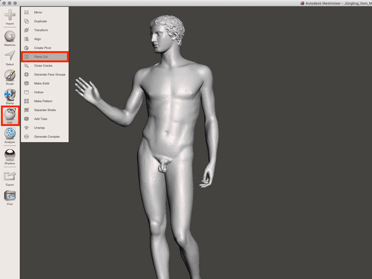Open the Analysis tool
Image resolution: width=372 pixels, height=279 pixels.
coord(10,134)
